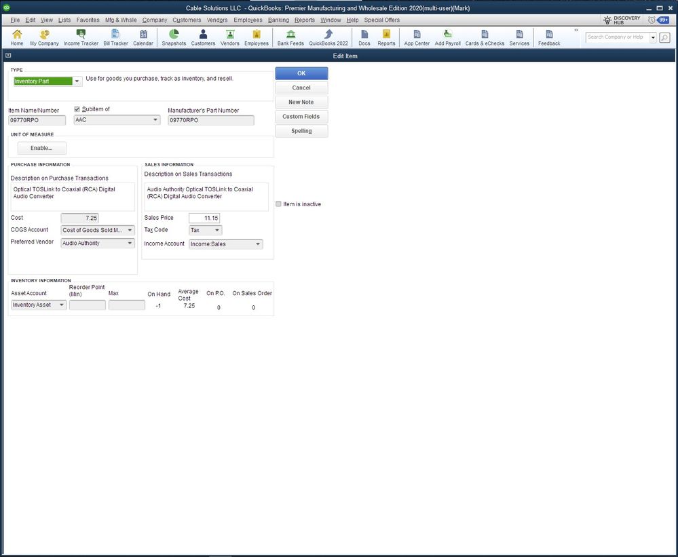Click the Reorder Point (Min) field
Image resolution: width=678 pixels, height=557 pixels.
[88, 305]
